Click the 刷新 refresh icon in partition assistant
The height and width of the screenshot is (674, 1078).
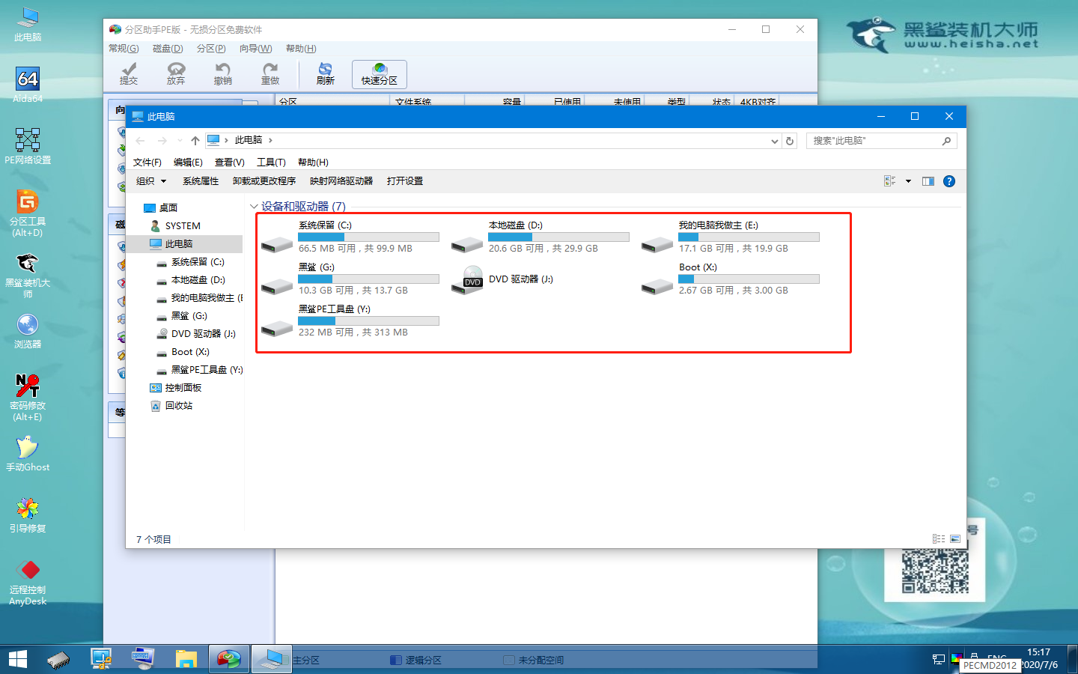coord(325,73)
